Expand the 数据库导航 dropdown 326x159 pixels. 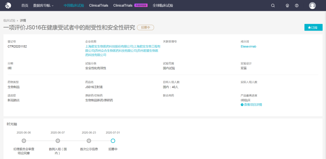(x=43, y=6)
